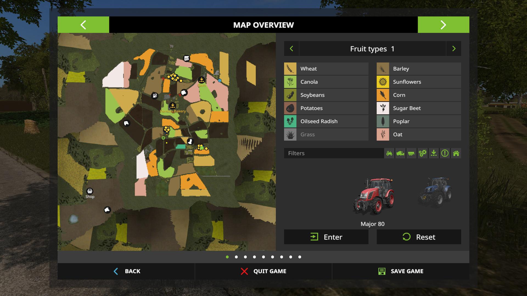This screenshot has height=296, width=527.
Task: Enable Grass fruit type display
Action: click(326, 135)
